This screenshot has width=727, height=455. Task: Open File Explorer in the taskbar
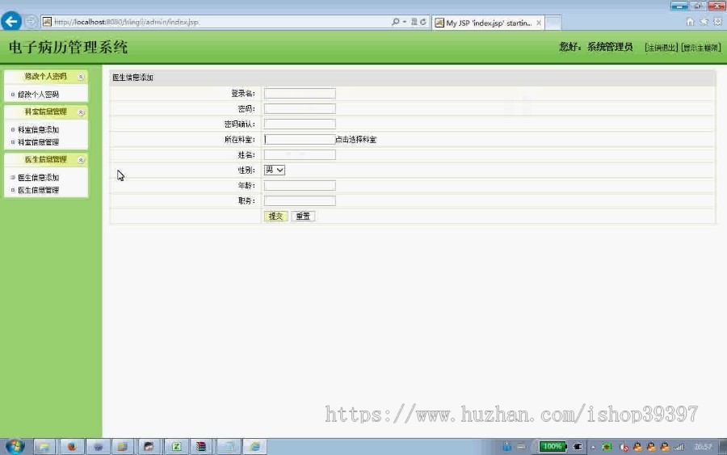click(44, 447)
